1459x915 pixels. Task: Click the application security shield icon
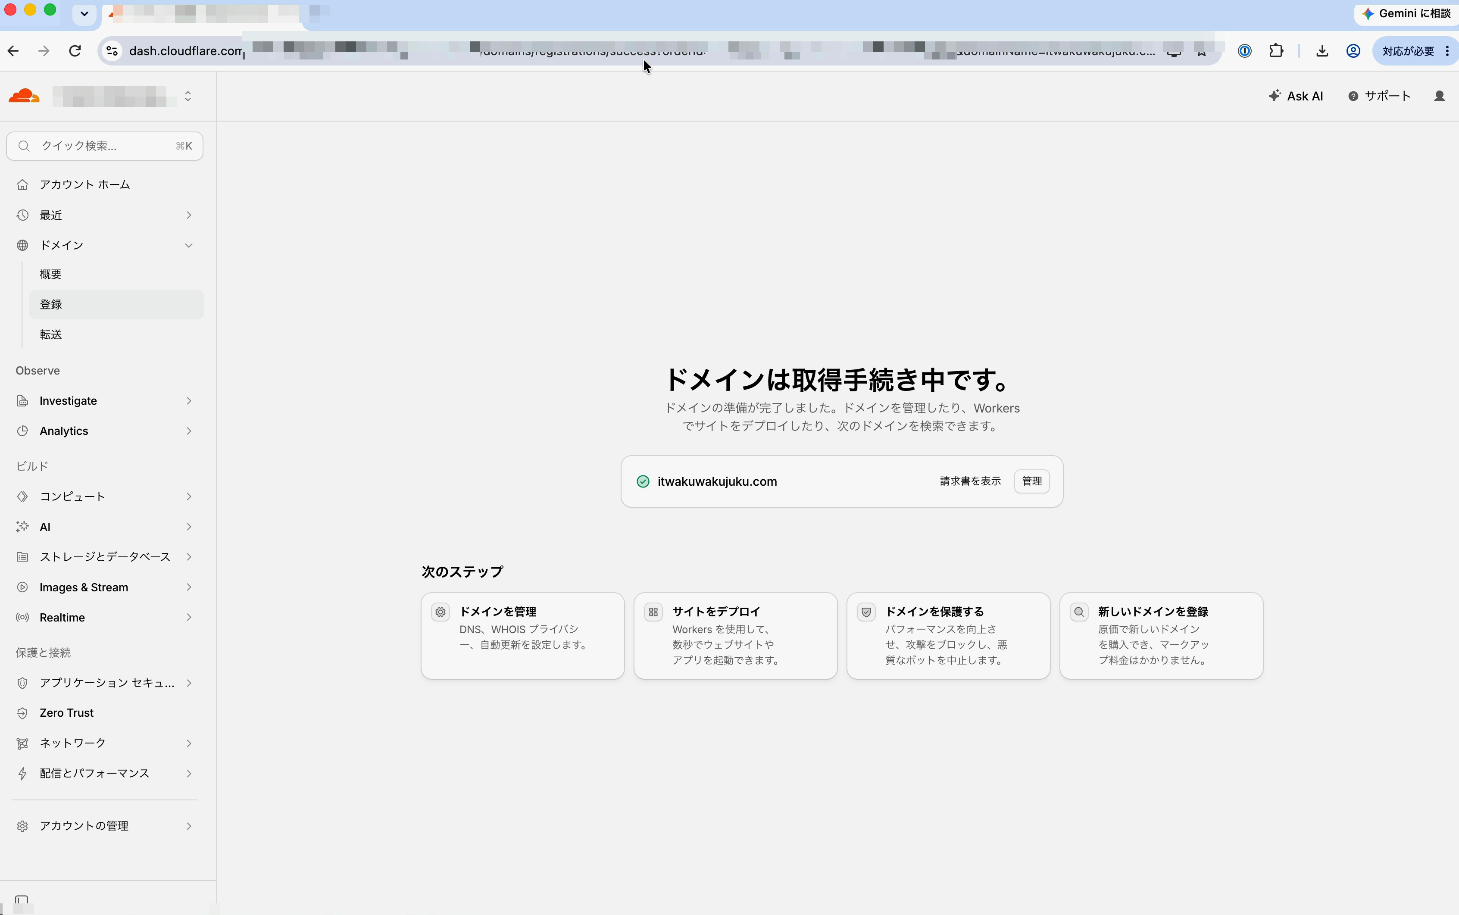click(x=22, y=683)
